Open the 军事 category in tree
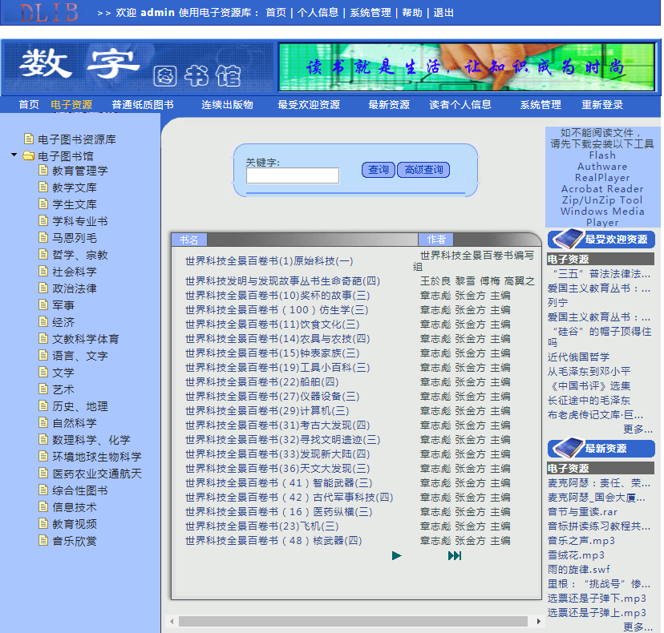Screen dimensions: 664x633 tap(63, 305)
